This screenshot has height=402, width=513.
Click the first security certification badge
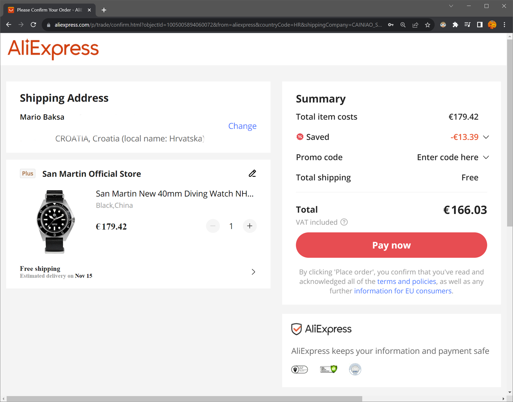299,369
